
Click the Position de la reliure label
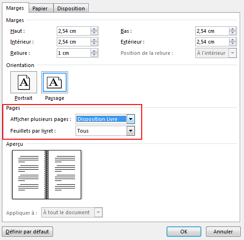coord(147,53)
